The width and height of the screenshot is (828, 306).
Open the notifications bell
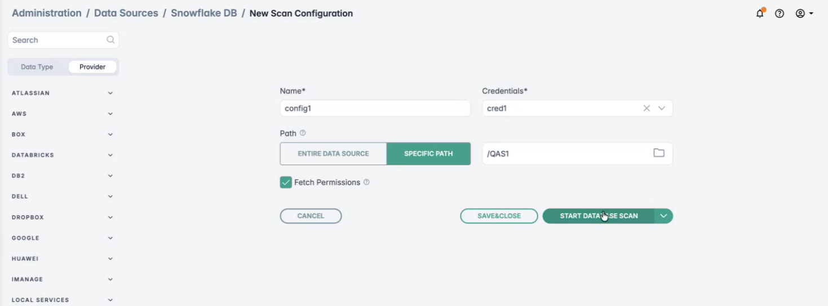pos(760,13)
